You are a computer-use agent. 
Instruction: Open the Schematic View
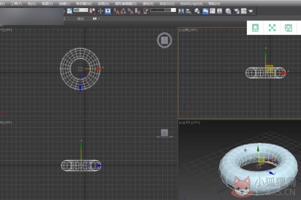[x=220, y=11]
